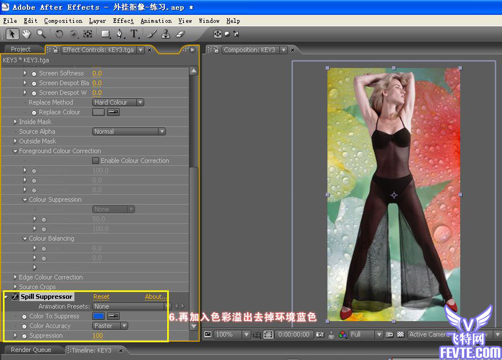Select the Zoom magnifier tool

click(x=41, y=34)
